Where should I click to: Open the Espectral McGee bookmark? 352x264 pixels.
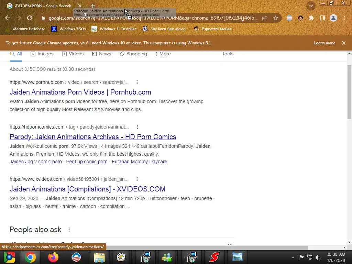[212, 29]
